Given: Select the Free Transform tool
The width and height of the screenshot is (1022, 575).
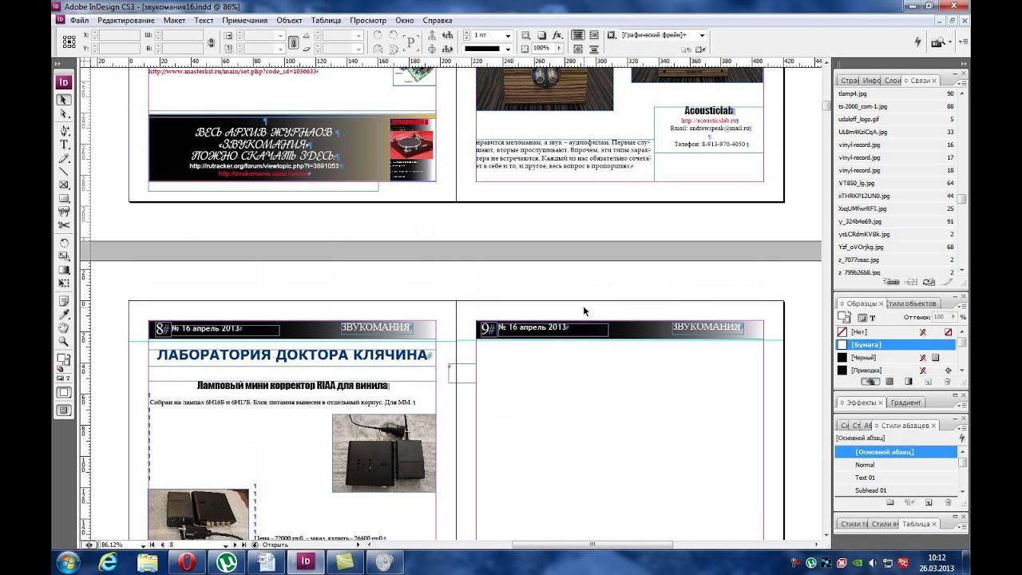Looking at the screenshot, I should 64,284.
